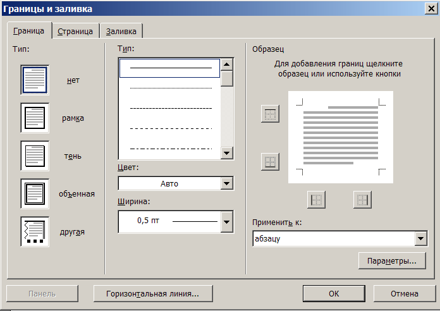440x311 pixels.
Task: Click the Горизонтальная линия... button
Action: click(x=153, y=293)
